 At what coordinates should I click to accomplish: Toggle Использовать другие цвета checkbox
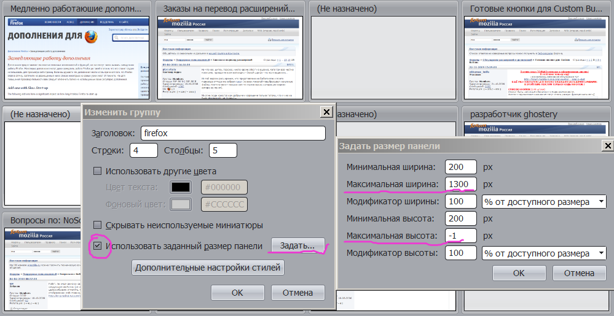[x=97, y=171]
